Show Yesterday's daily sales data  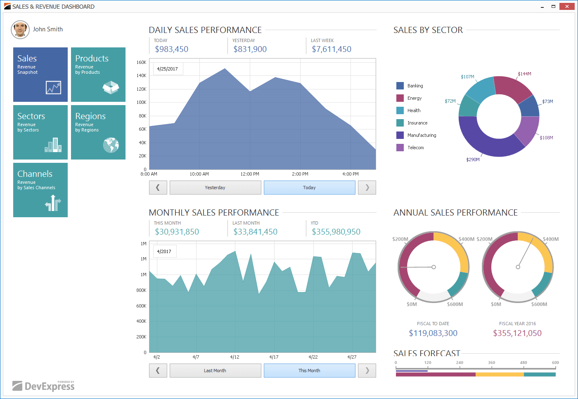[215, 187]
